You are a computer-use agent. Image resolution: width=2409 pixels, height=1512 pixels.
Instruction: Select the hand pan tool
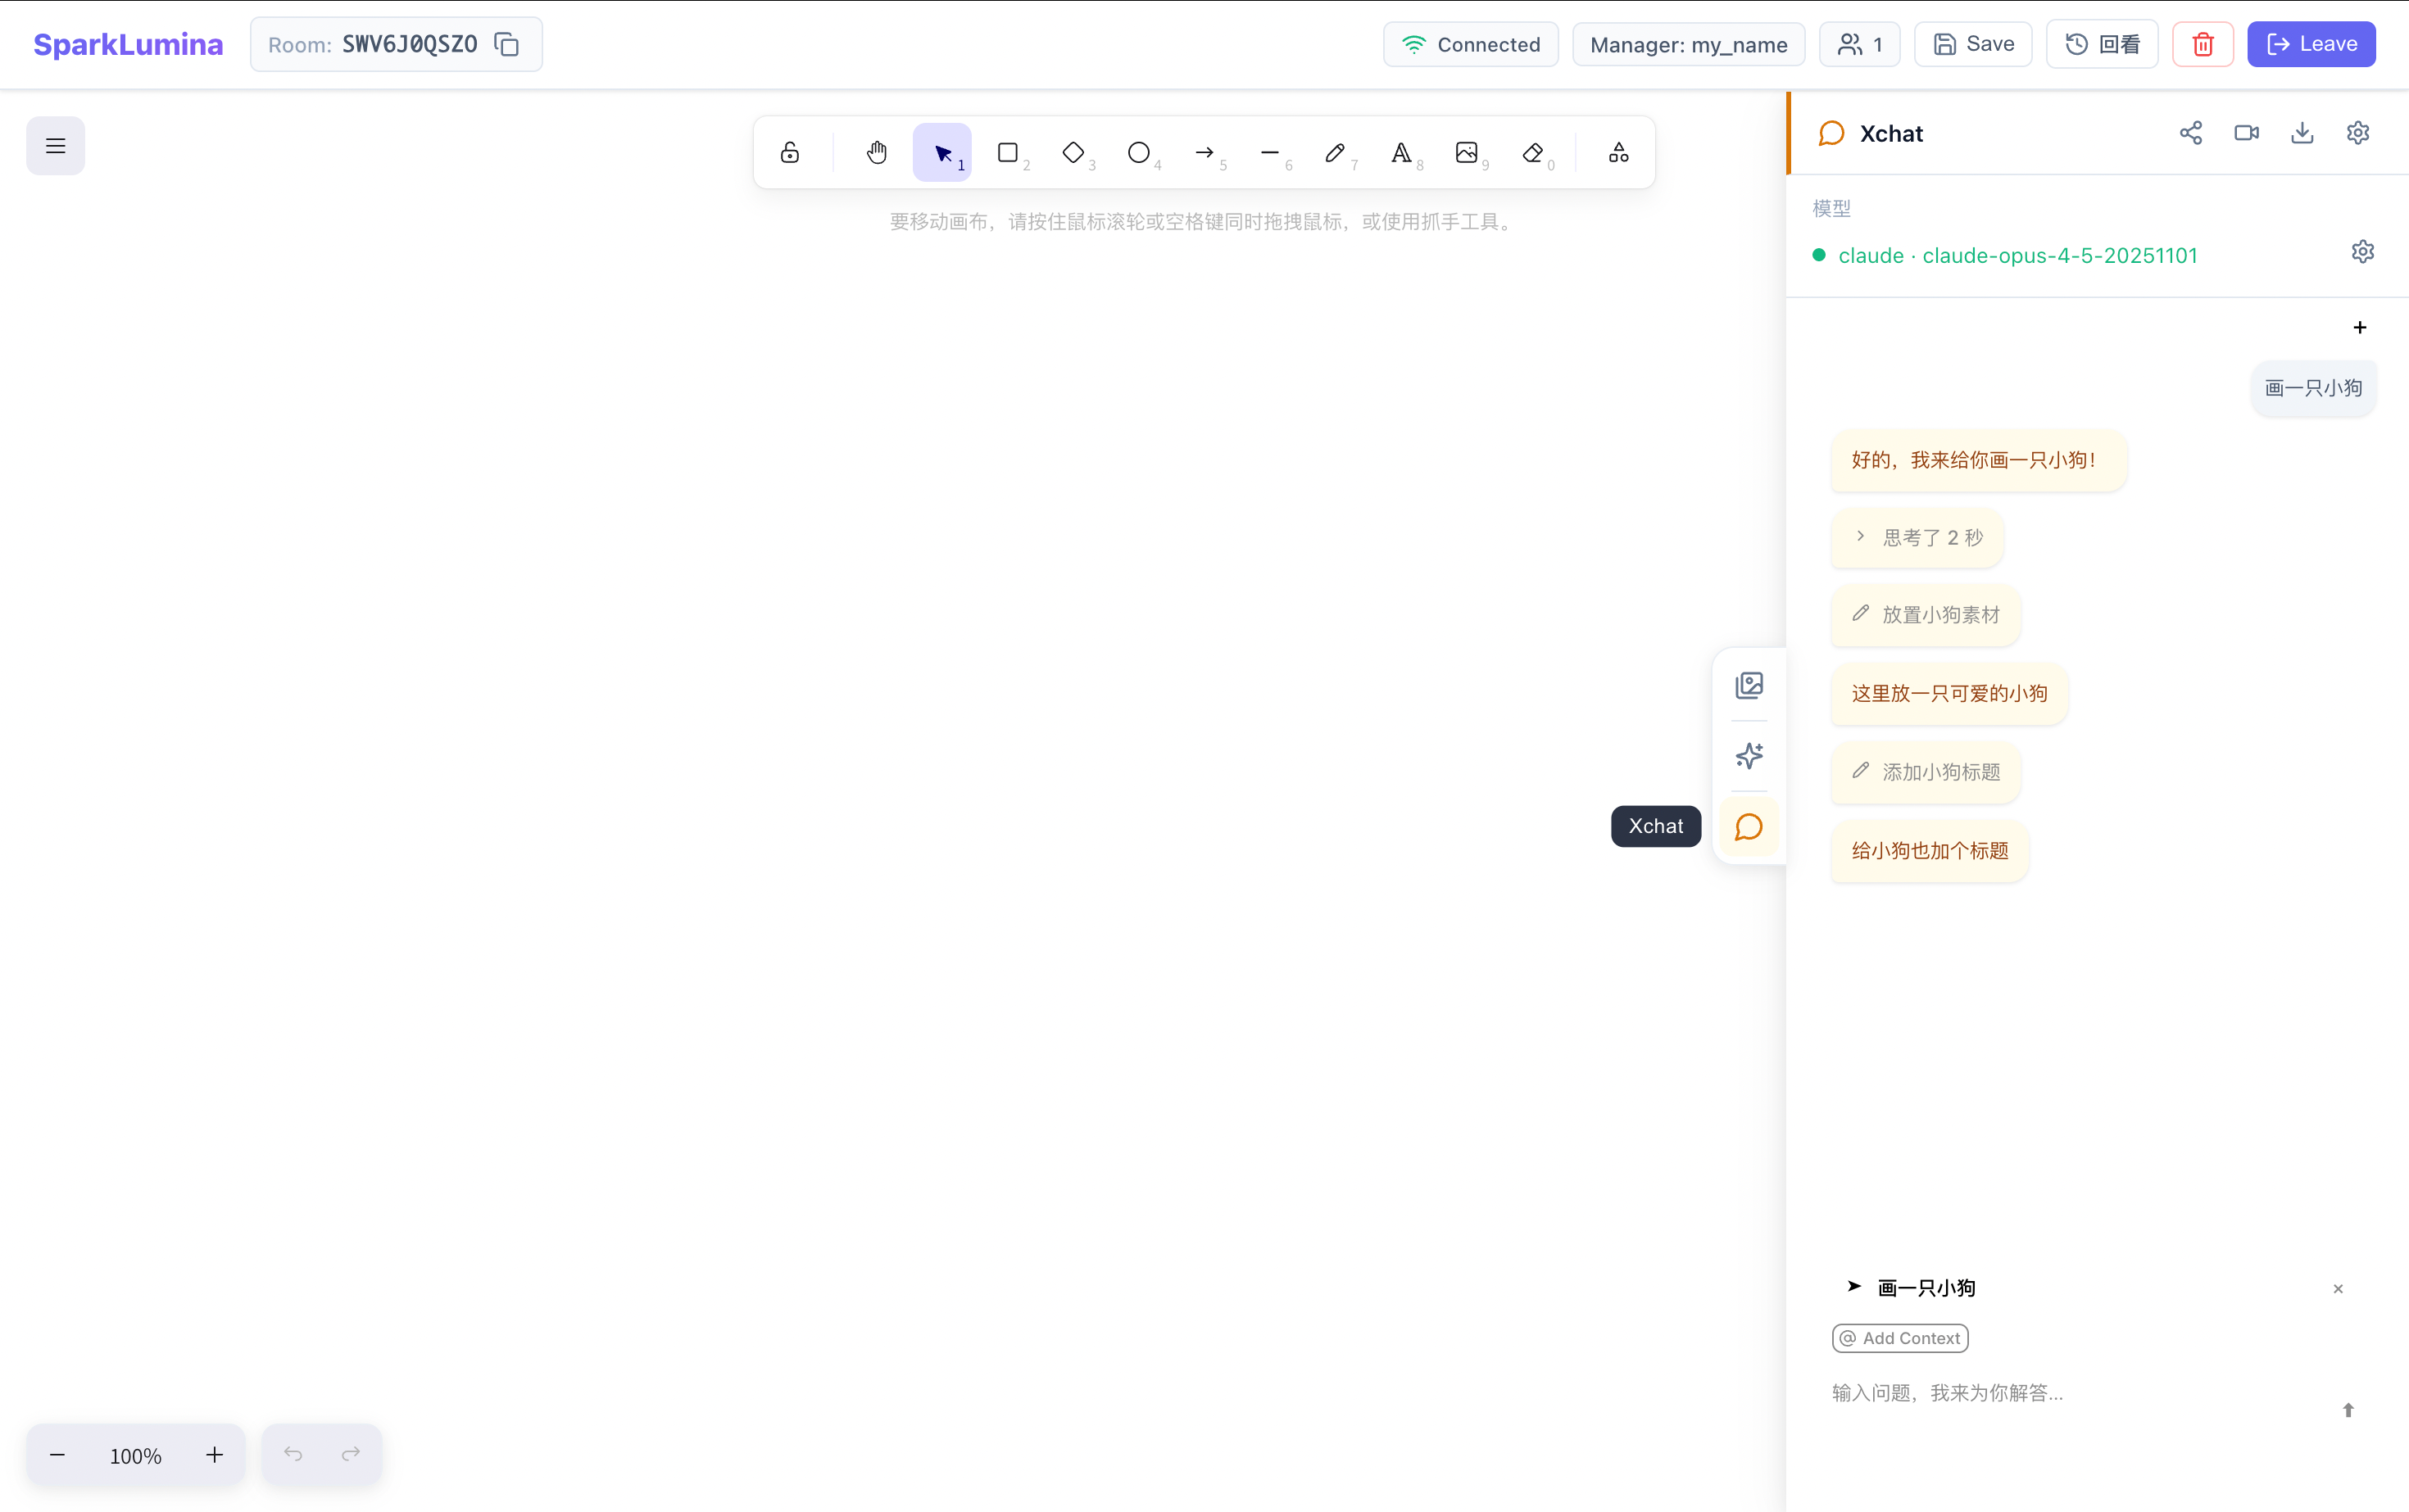coord(877,152)
